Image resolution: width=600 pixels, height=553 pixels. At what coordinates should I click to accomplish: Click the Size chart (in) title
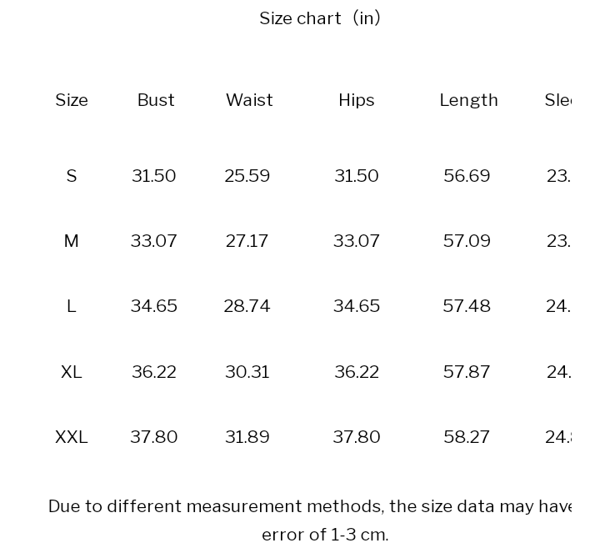pyautogui.click(x=320, y=18)
